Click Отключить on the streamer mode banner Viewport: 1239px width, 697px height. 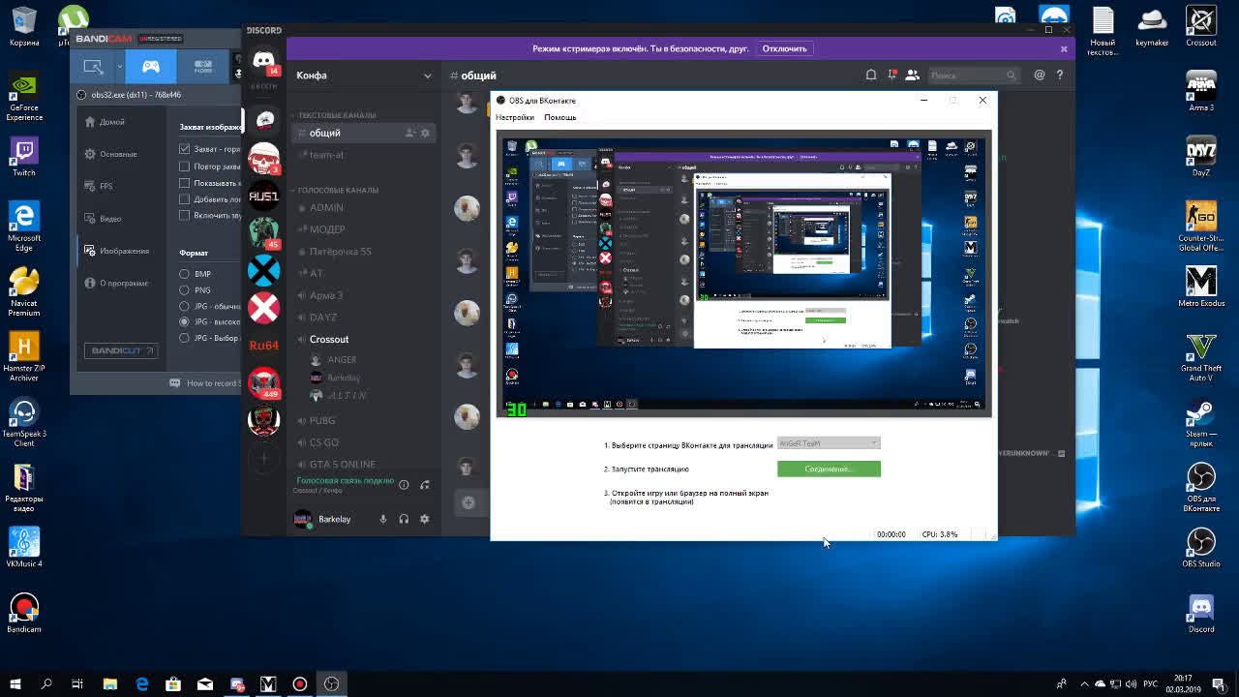[784, 48]
